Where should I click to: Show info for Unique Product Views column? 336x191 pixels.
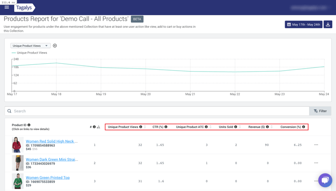[x=141, y=127]
